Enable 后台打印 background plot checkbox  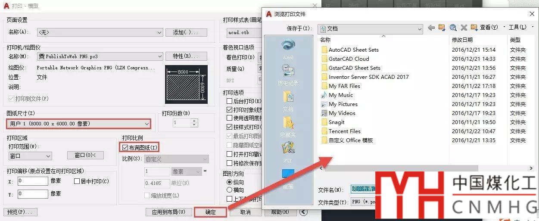[x=230, y=101]
